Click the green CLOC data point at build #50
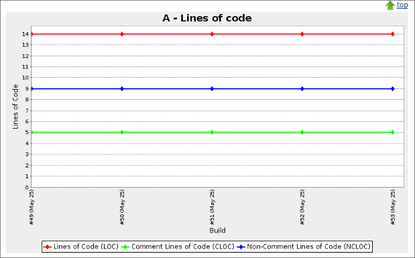The width and height of the screenshot is (415, 258). pos(122,132)
